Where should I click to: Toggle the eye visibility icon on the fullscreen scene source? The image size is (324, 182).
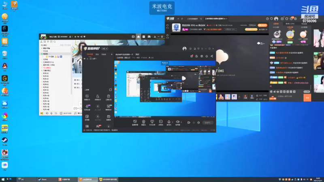coord(85,59)
